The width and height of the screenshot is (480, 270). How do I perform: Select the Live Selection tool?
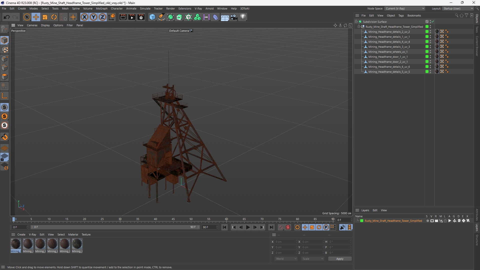point(27,17)
